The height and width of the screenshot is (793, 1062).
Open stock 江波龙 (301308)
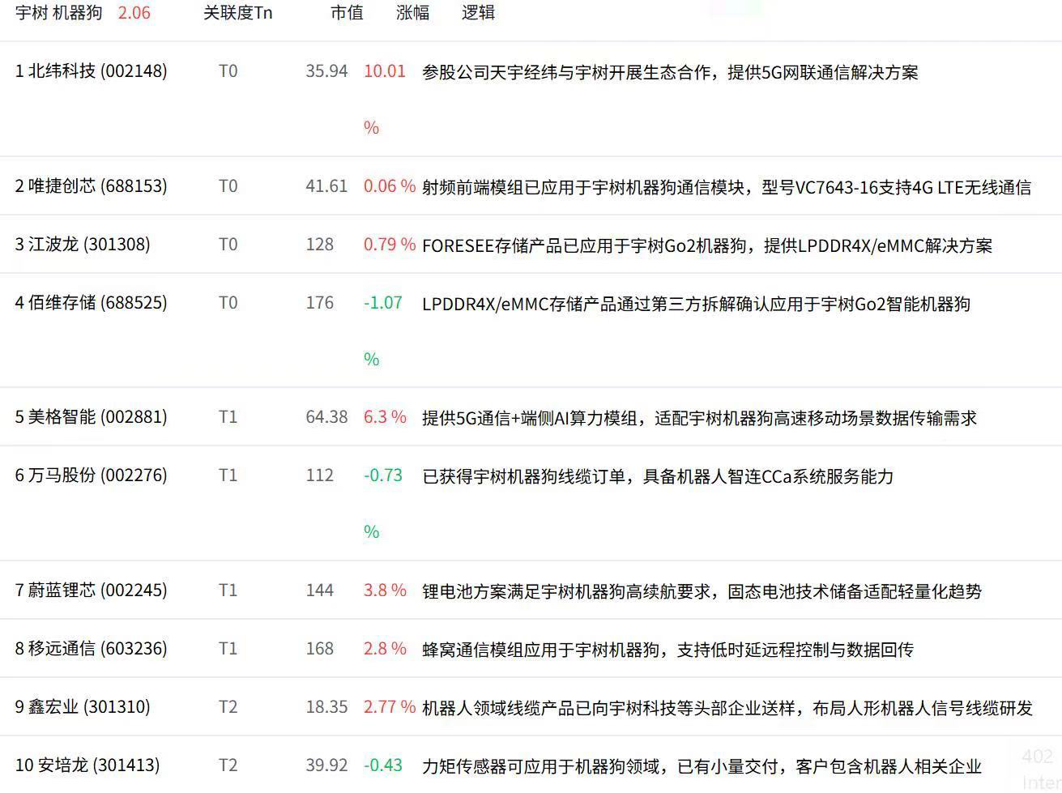(x=83, y=245)
